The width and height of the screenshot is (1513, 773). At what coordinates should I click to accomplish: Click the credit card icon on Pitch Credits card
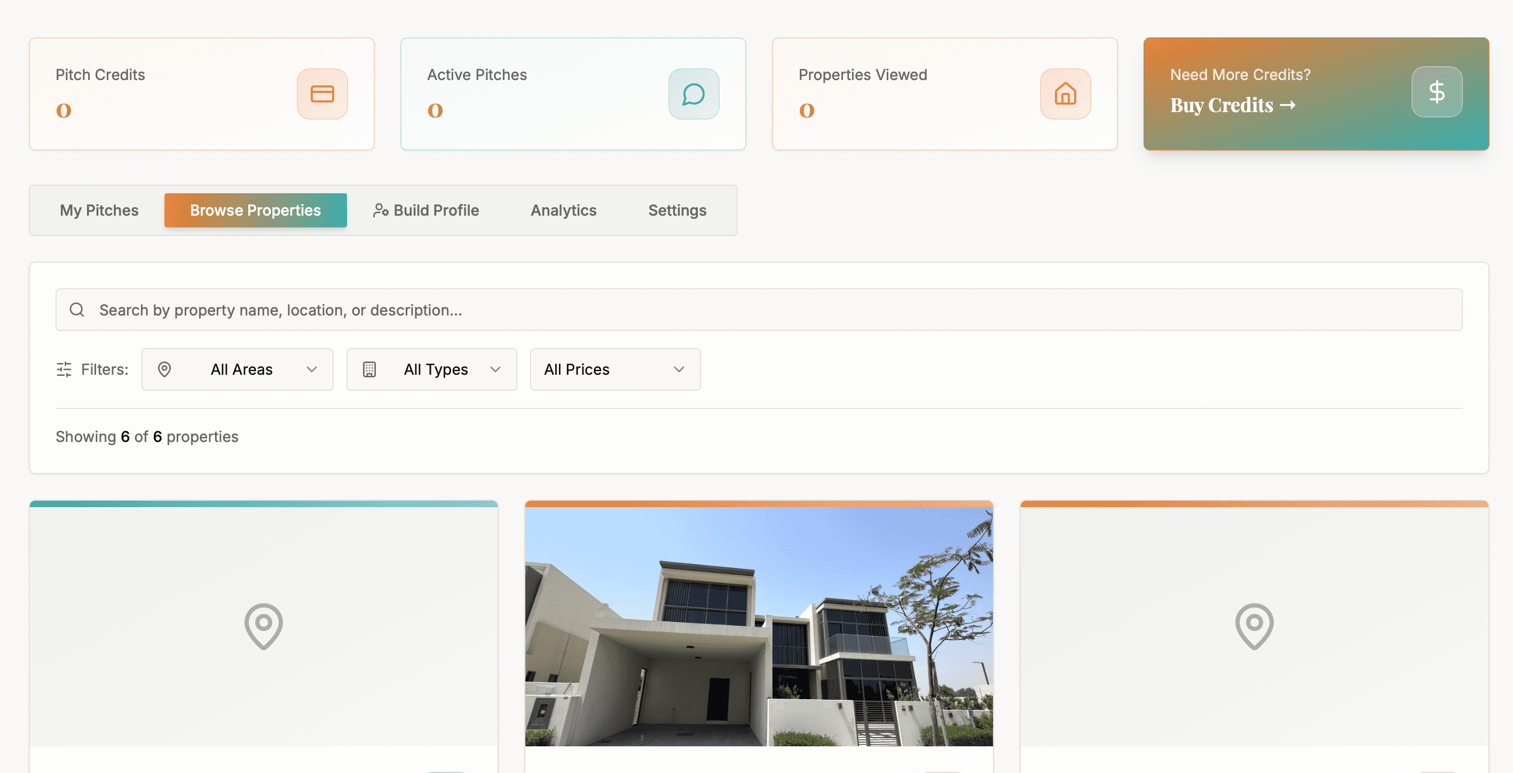(322, 93)
